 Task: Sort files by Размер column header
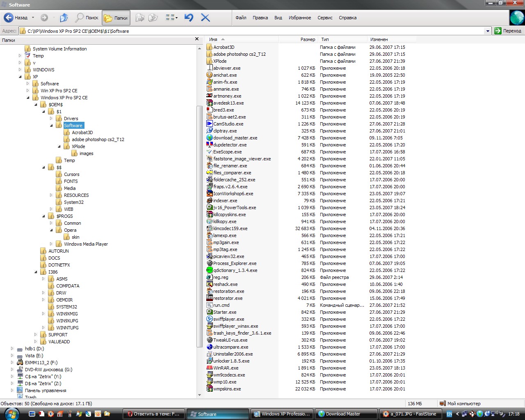coord(308,39)
